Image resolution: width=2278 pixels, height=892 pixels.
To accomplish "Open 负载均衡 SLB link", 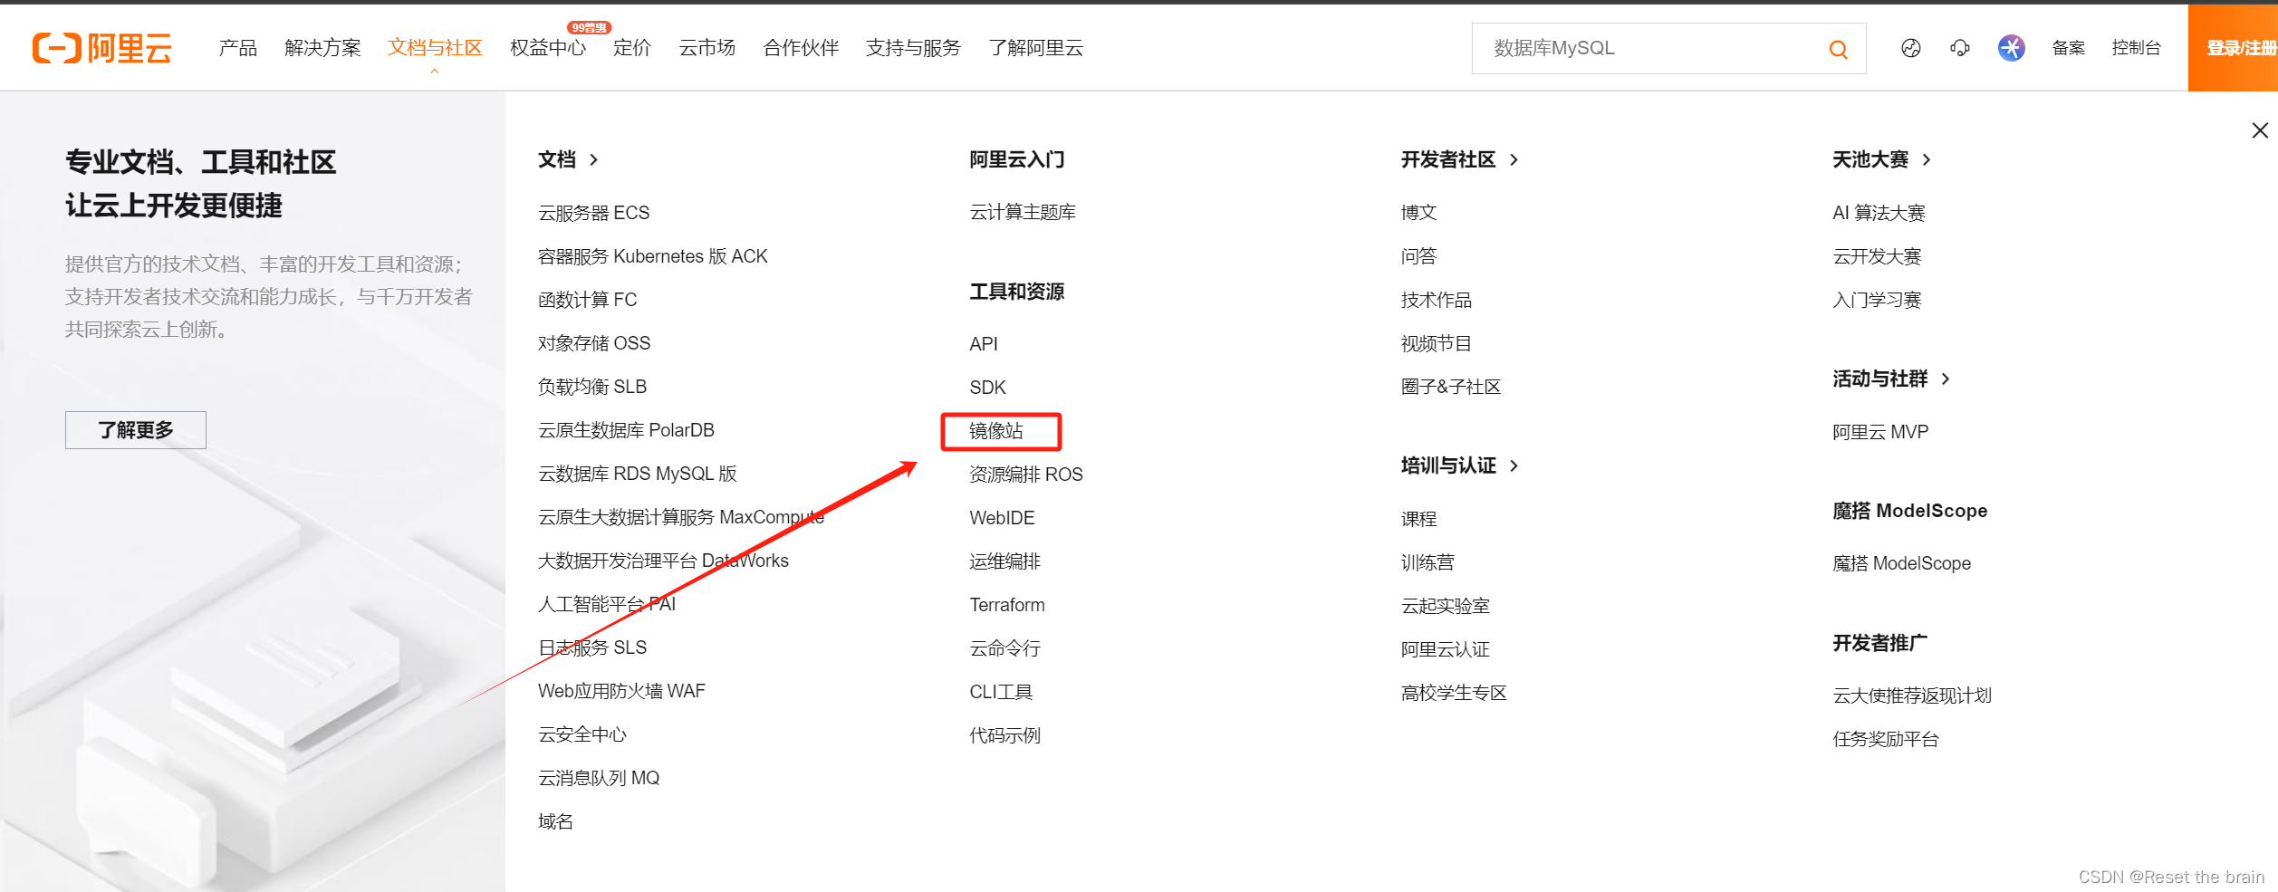I will point(592,387).
